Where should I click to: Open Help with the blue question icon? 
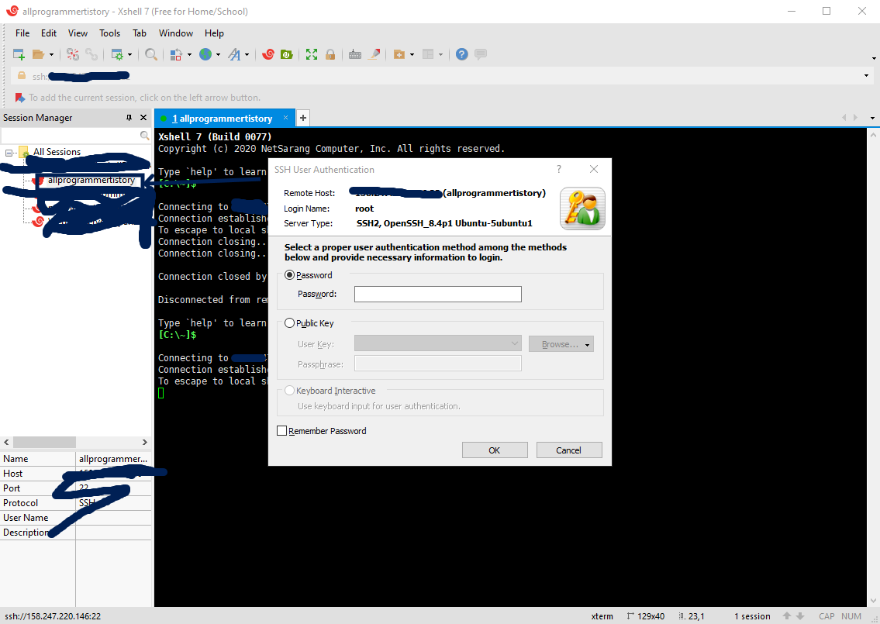[x=461, y=54]
